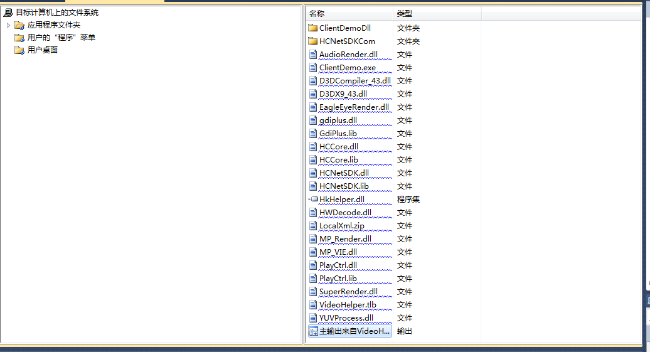Click the GdiPlus.lib file icon

(x=313, y=134)
